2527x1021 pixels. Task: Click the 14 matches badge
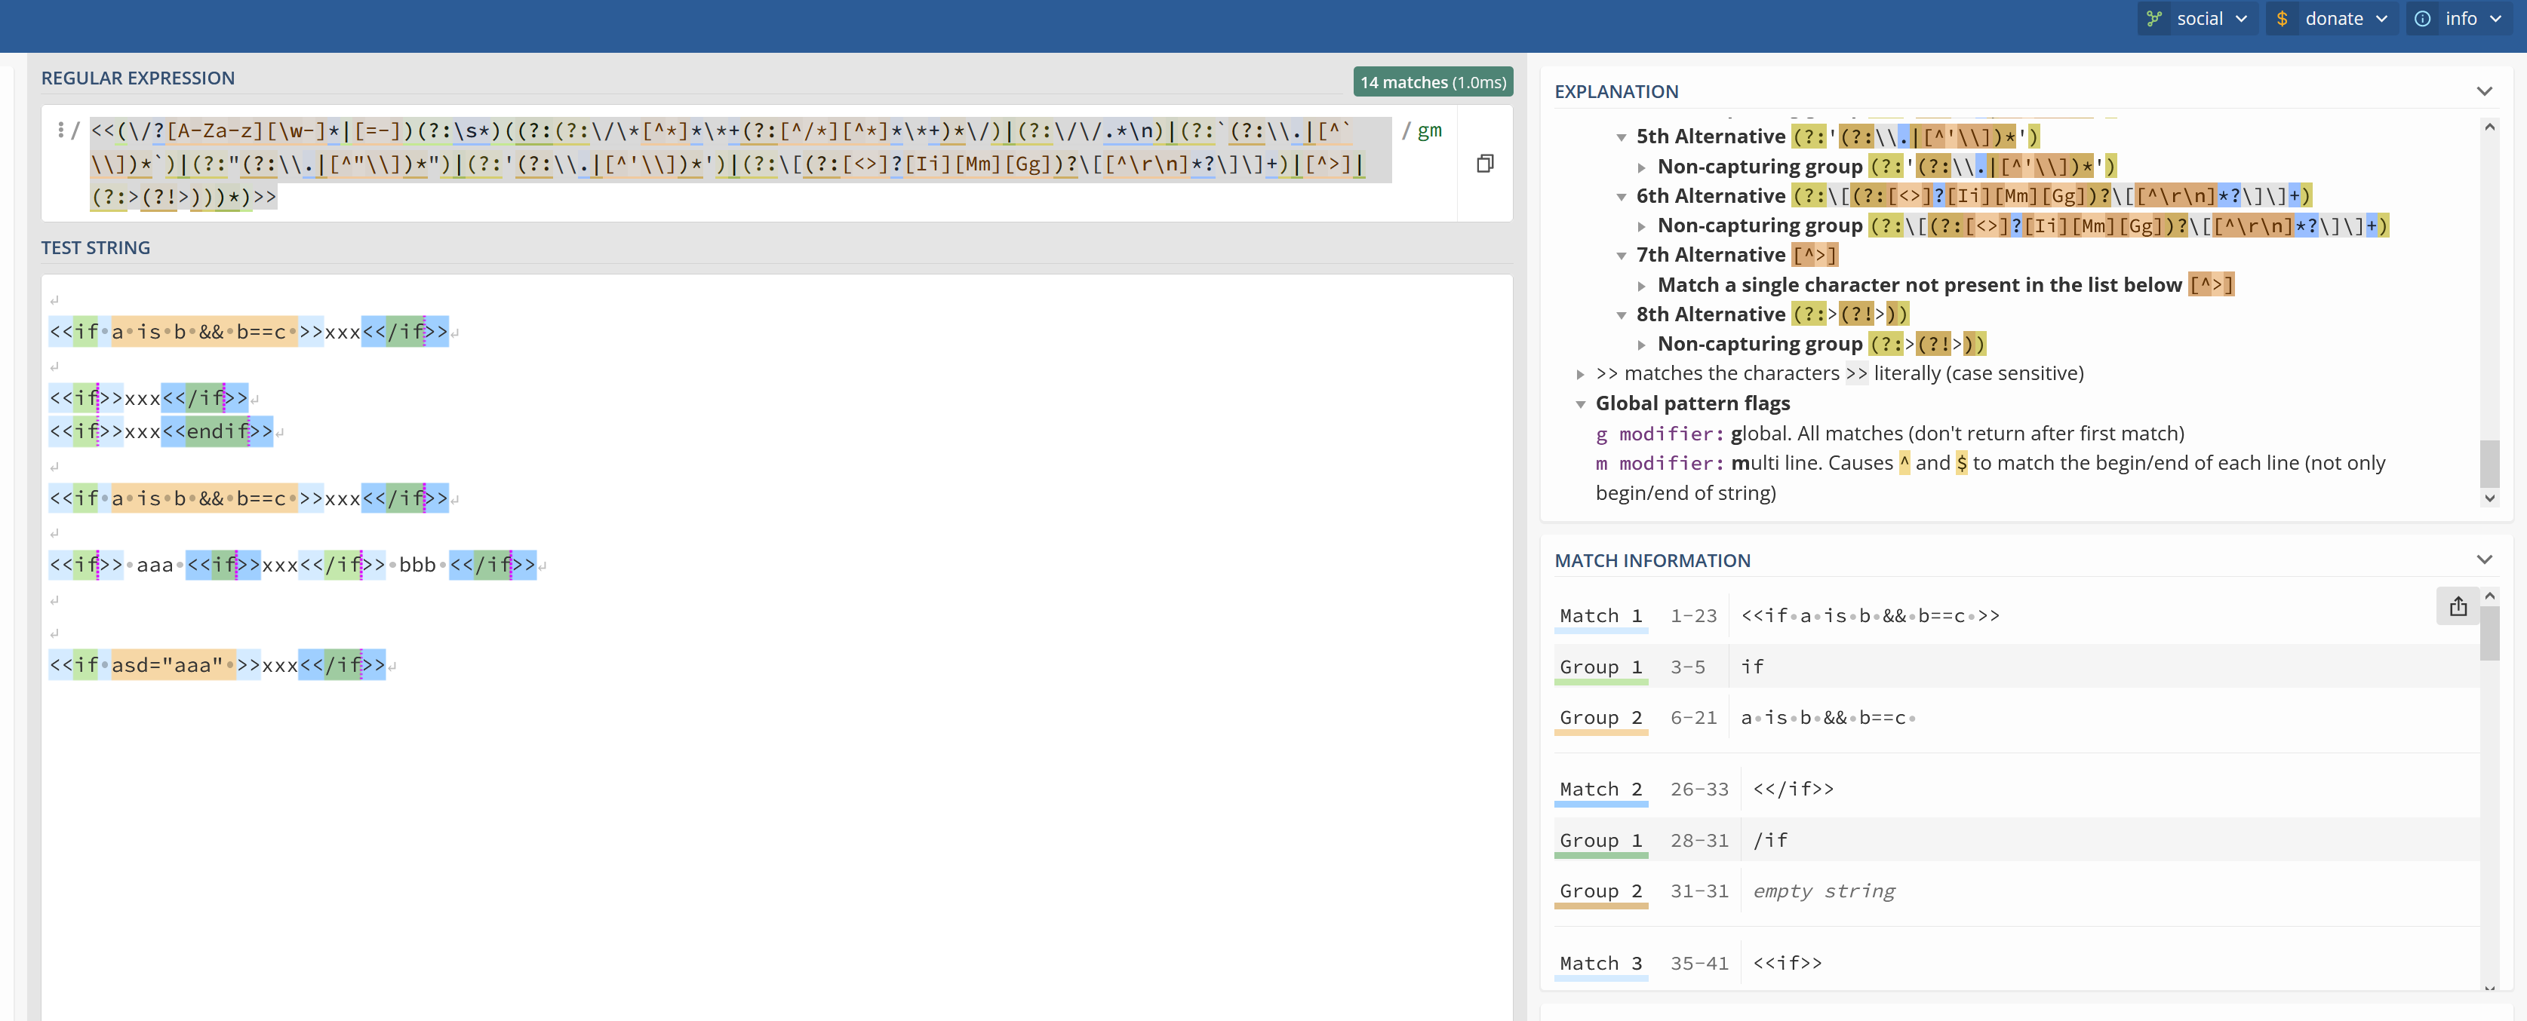click(x=1432, y=82)
